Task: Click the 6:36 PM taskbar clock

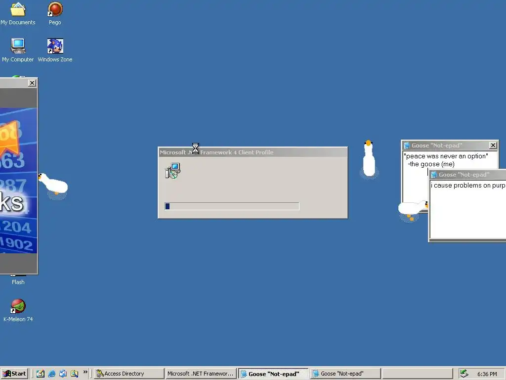Action: click(487, 374)
